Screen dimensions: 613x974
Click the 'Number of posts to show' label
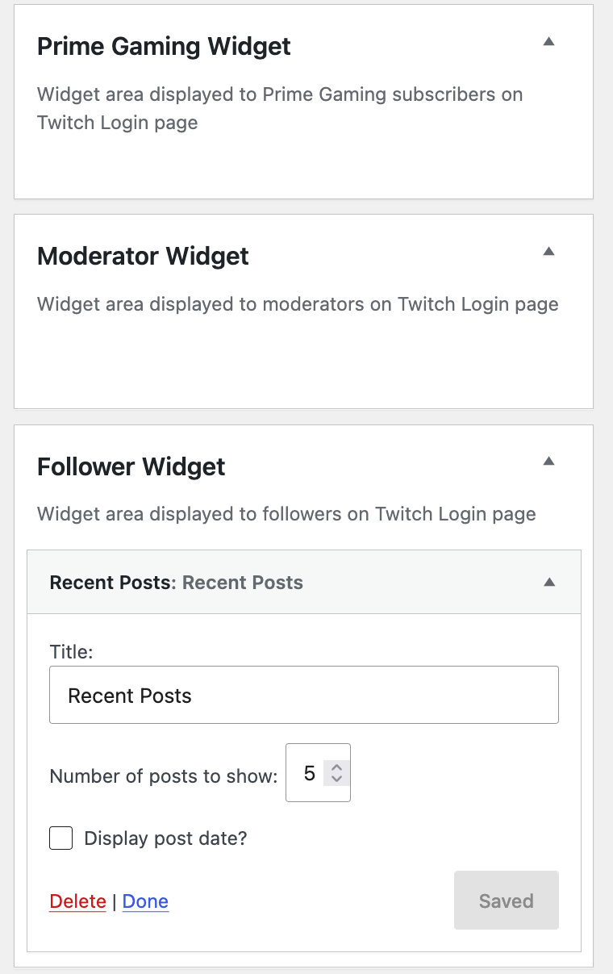coord(164,776)
